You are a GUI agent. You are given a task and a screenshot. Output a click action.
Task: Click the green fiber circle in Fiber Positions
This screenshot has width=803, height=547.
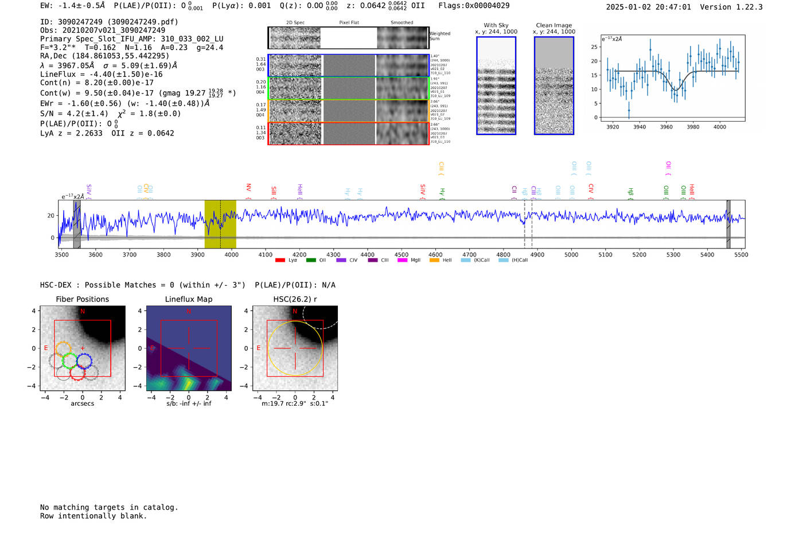(x=70, y=361)
